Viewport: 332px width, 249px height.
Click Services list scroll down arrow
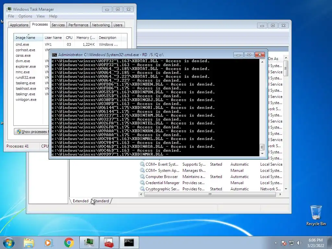coord(286,189)
